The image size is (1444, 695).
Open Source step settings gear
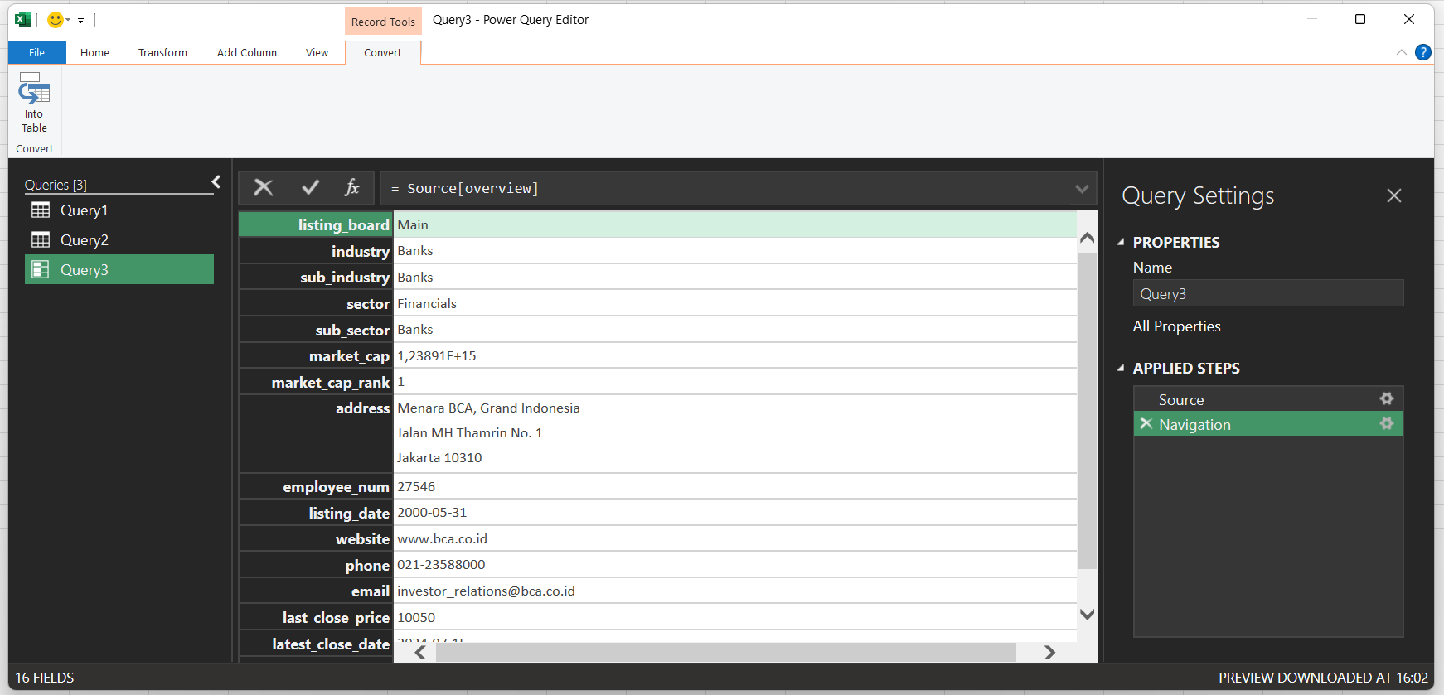1386,398
